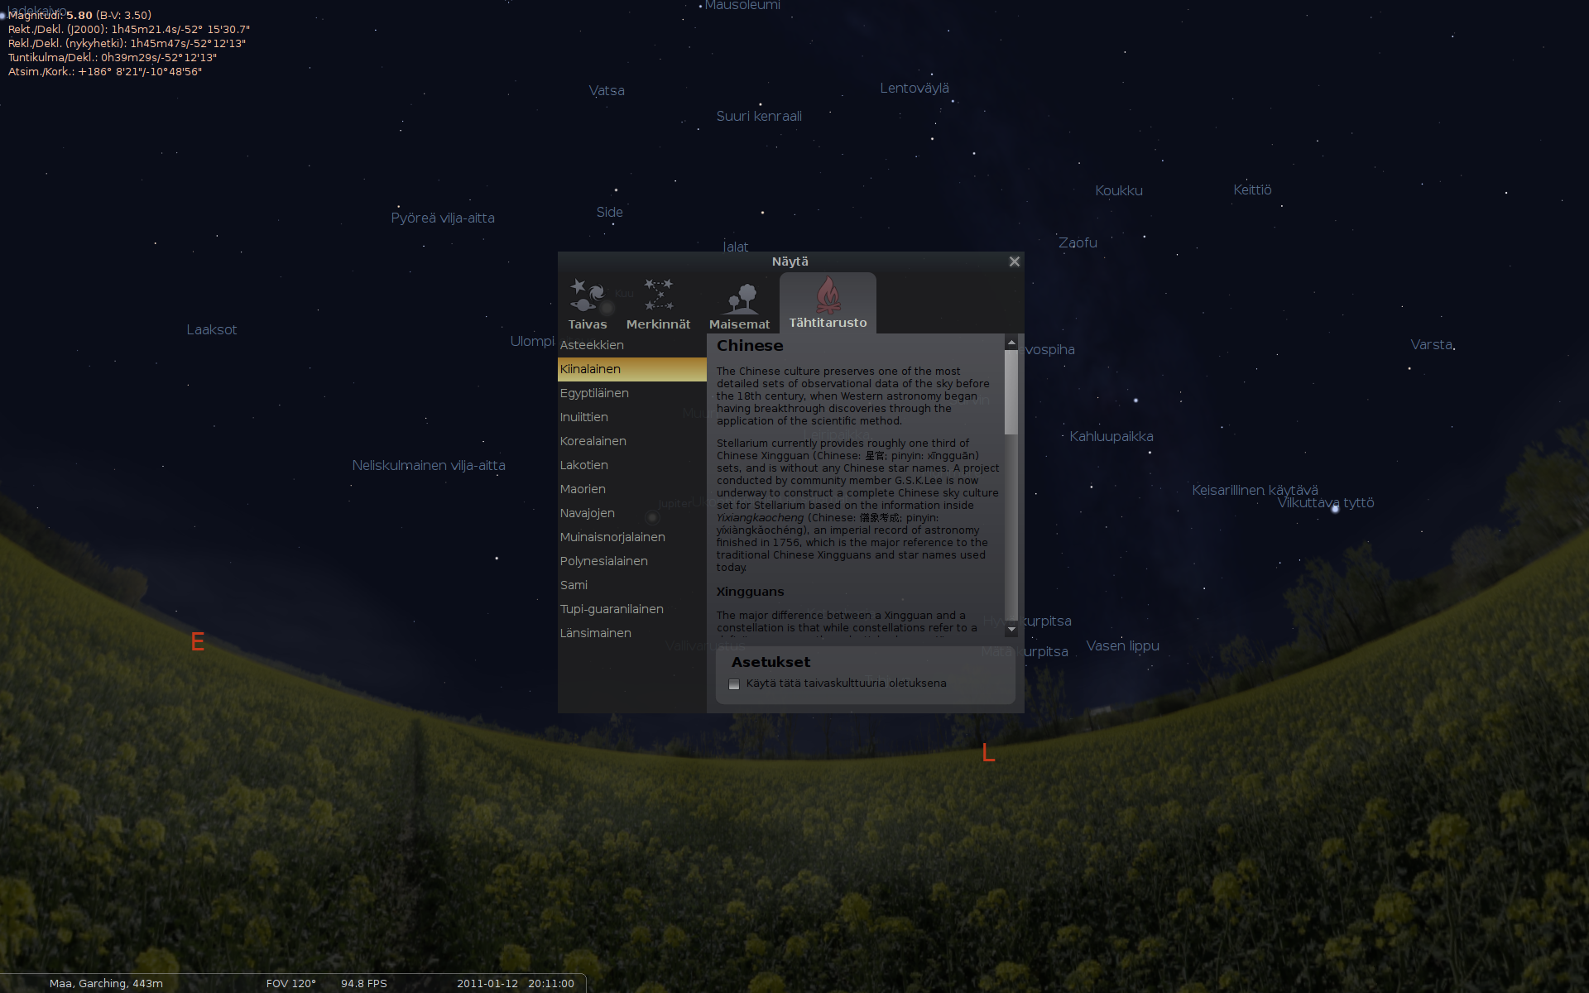
Task: Click the Keittiö constellation label
Action: tap(1252, 190)
